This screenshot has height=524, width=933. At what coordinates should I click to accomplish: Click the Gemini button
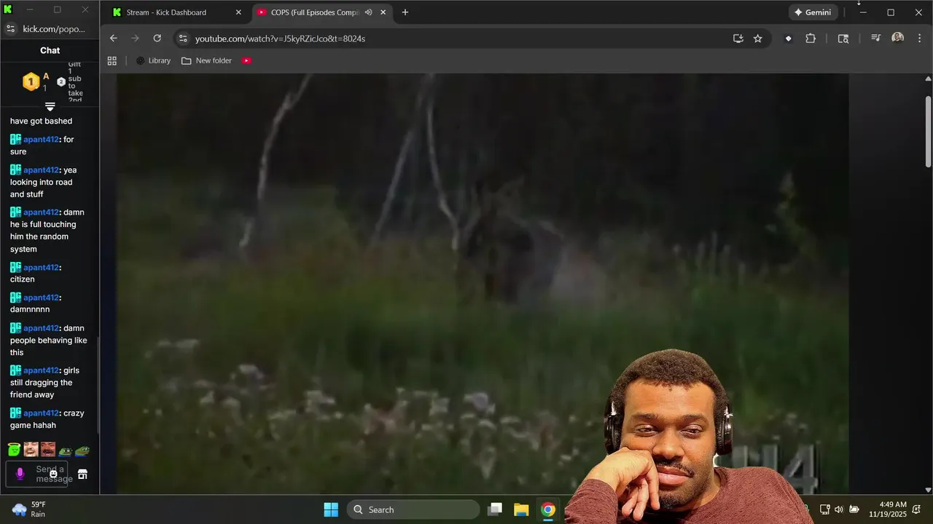tap(813, 12)
